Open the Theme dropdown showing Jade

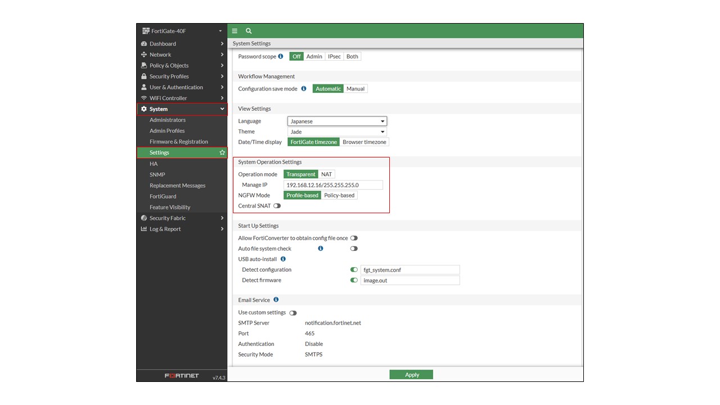pyautogui.click(x=337, y=132)
